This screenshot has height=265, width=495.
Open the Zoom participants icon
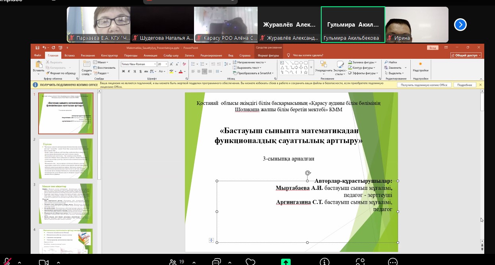173,261
